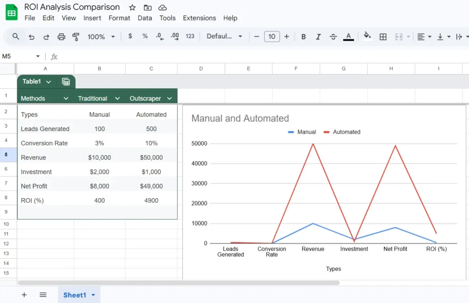
Task: Click the M5 name box
Action: pos(18,56)
